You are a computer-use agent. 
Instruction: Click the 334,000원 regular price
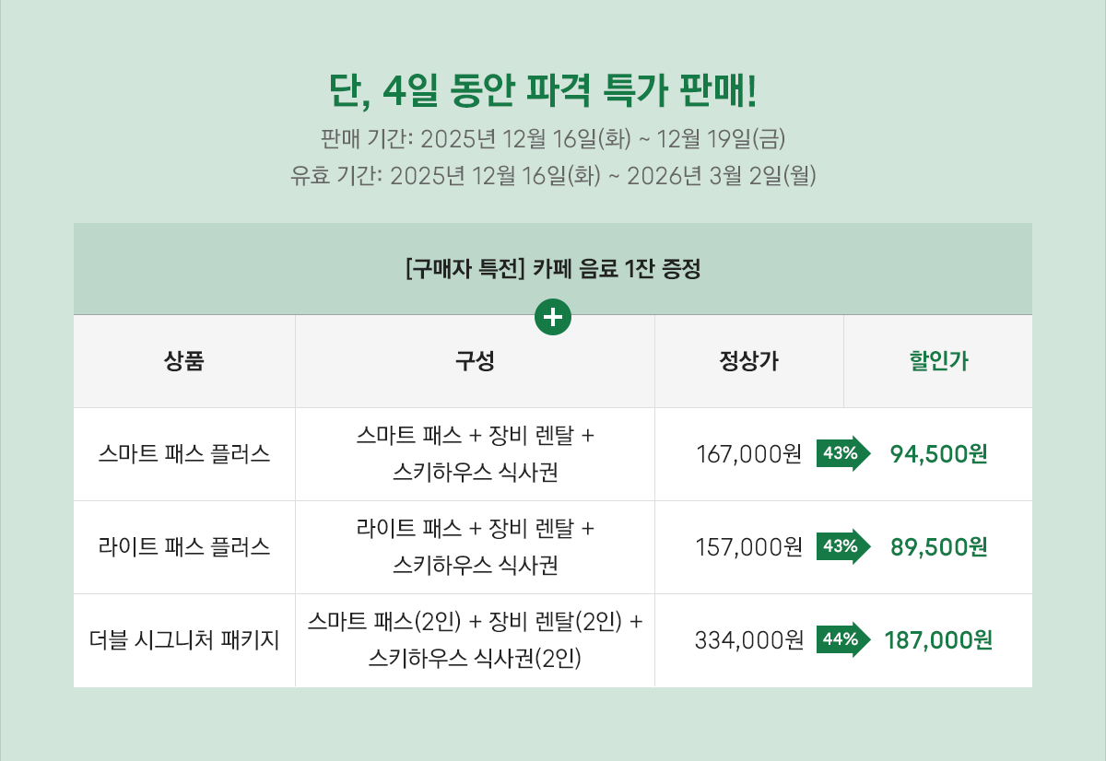749,640
